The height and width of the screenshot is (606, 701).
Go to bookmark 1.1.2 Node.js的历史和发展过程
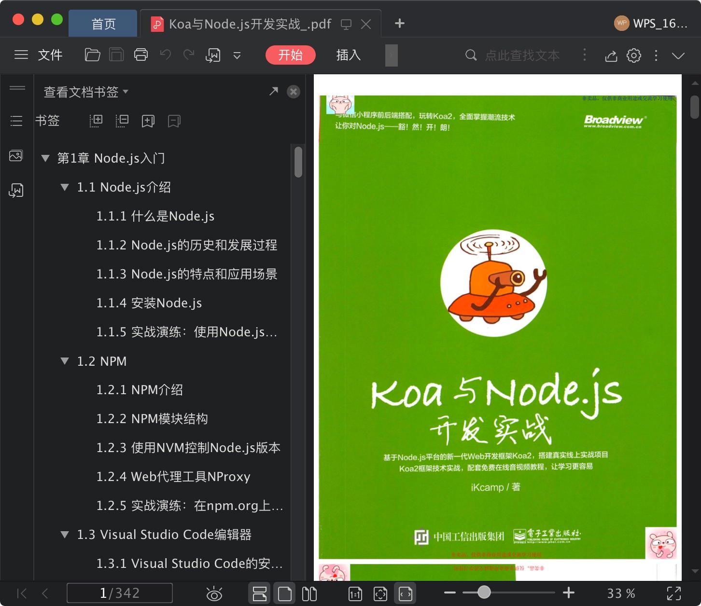tap(187, 245)
